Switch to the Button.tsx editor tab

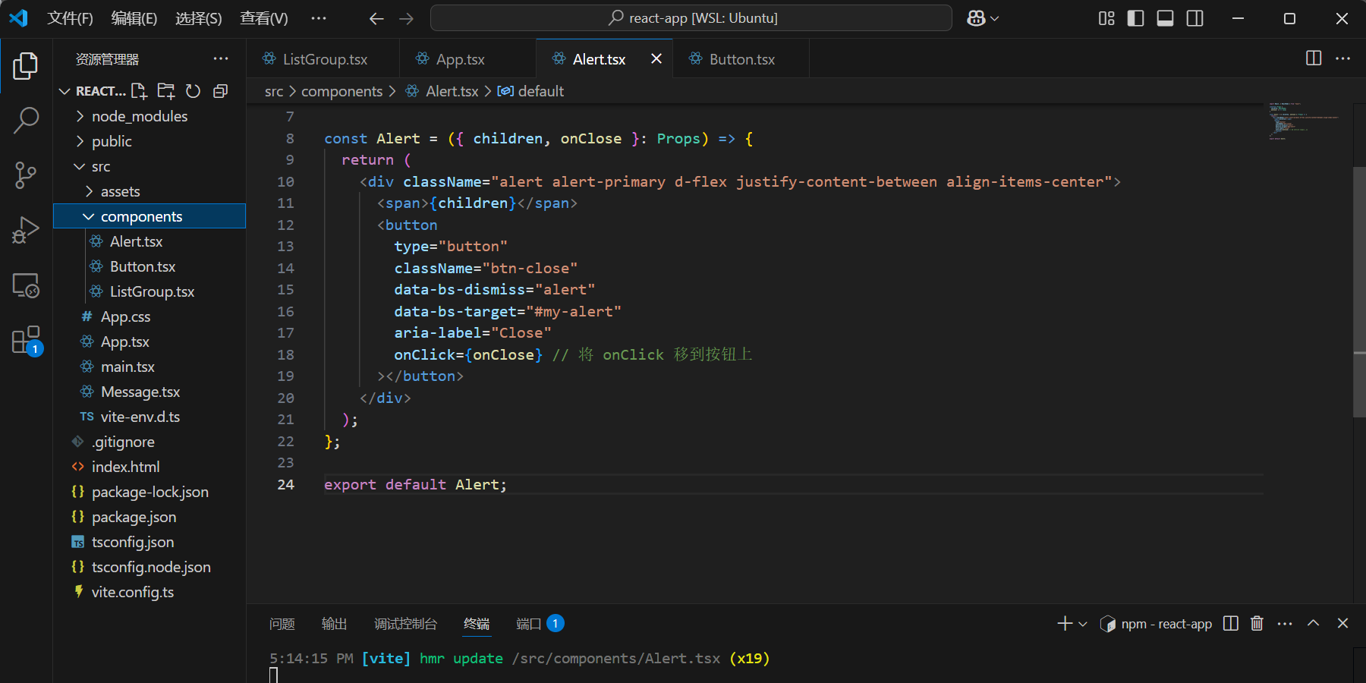[741, 58]
